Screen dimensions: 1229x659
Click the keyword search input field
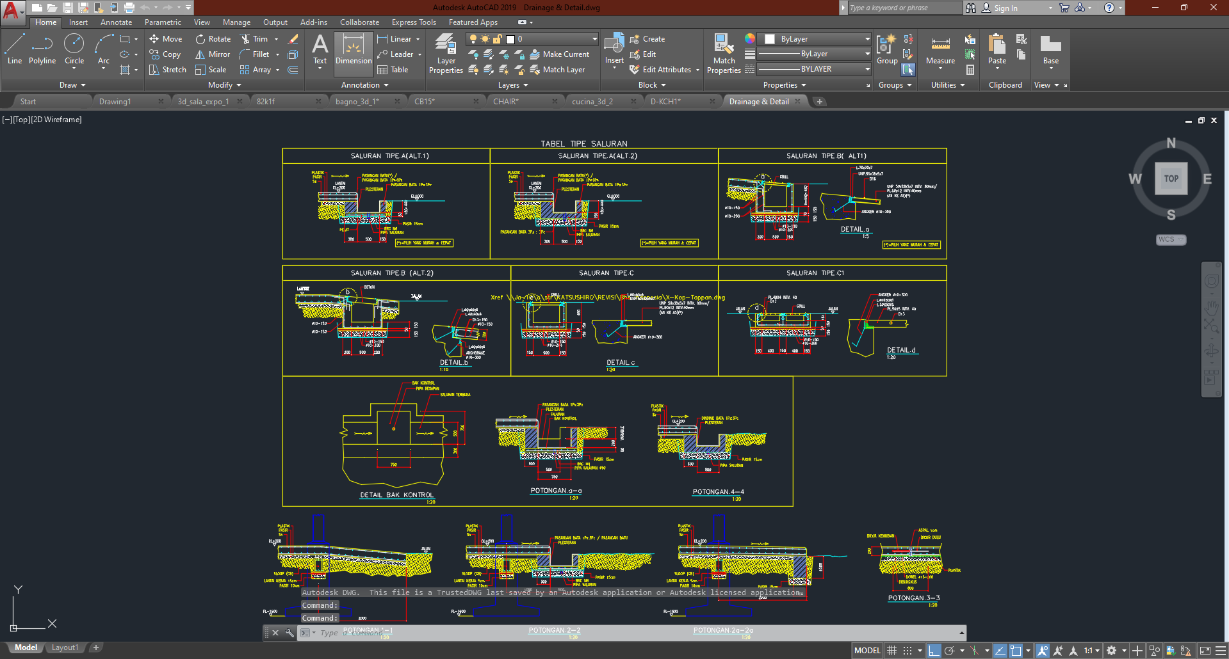click(904, 8)
